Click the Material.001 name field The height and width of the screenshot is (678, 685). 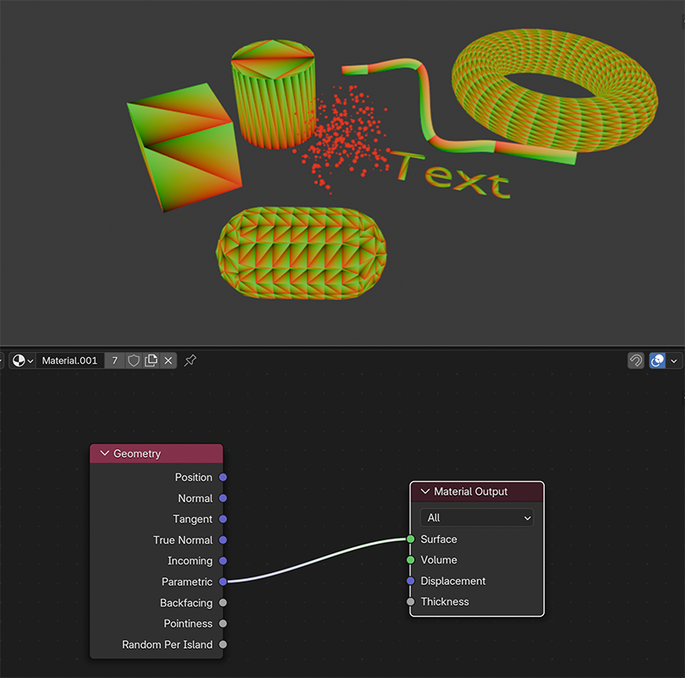coord(70,361)
